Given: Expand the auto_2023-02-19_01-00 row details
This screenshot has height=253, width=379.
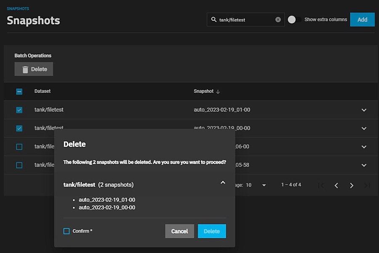Looking at the screenshot, I should tap(364, 110).
